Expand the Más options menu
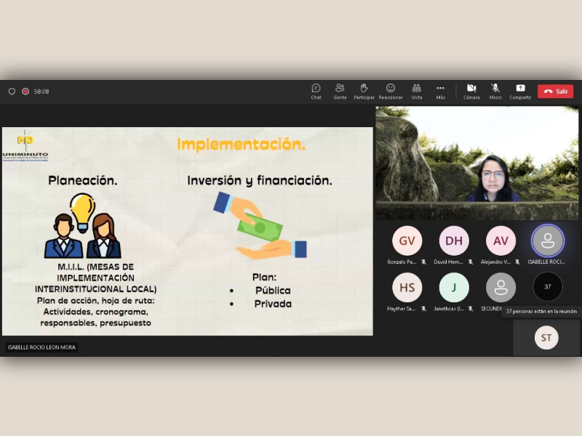Viewport: 582px width, 436px height. pyautogui.click(x=440, y=91)
